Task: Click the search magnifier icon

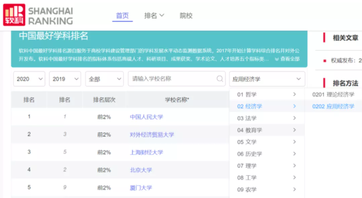Action: point(220,79)
